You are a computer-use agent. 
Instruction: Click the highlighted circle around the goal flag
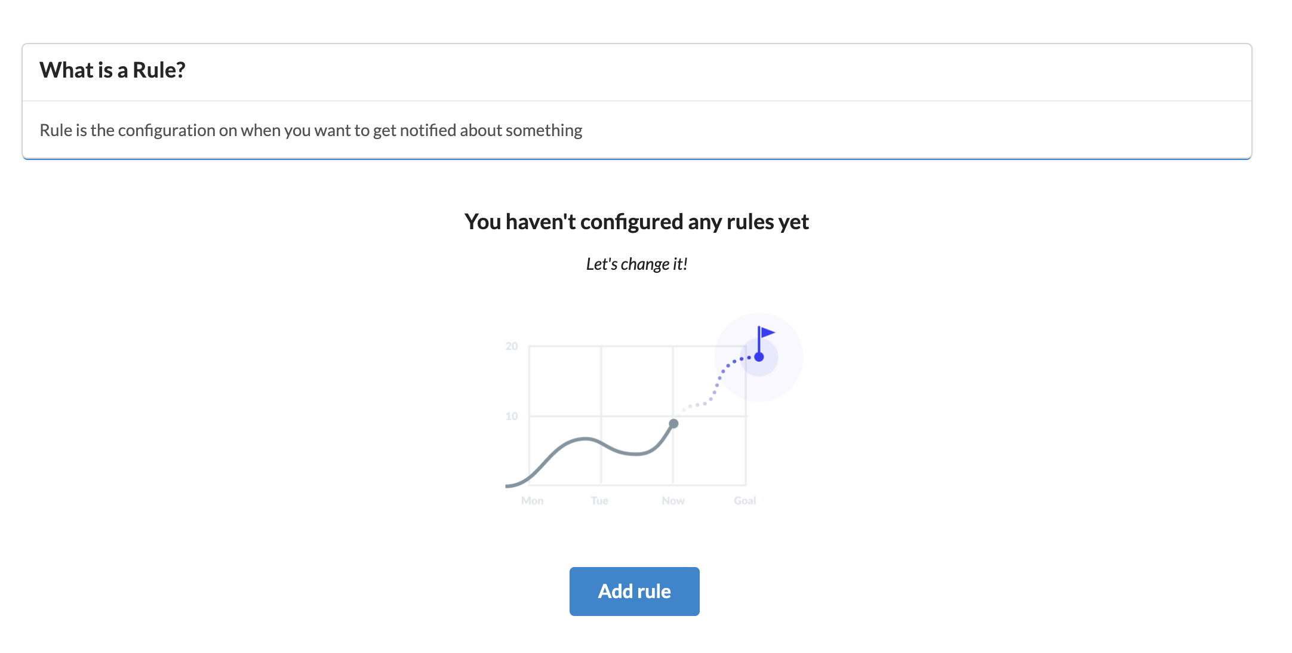point(759,356)
